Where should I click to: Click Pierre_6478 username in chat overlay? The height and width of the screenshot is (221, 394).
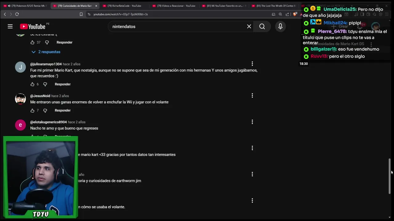[332, 32]
